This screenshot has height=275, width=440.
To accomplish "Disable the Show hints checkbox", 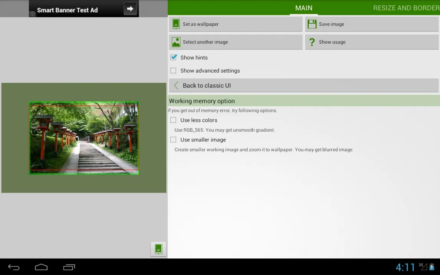I will pyautogui.click(x=174, y=58).
